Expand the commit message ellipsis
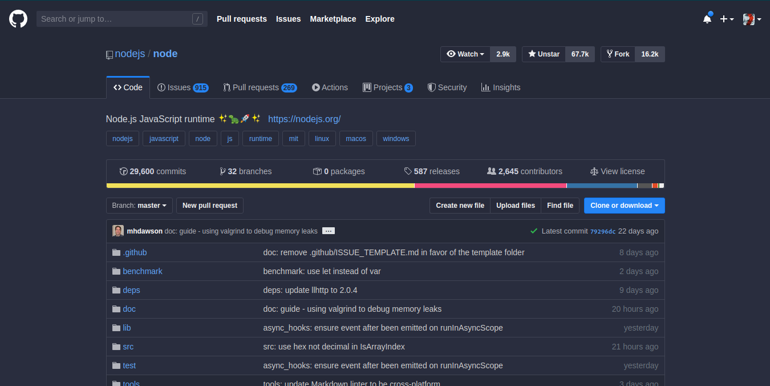The height and width of the screenshot is (386, 770). click(x=329, y=231)
